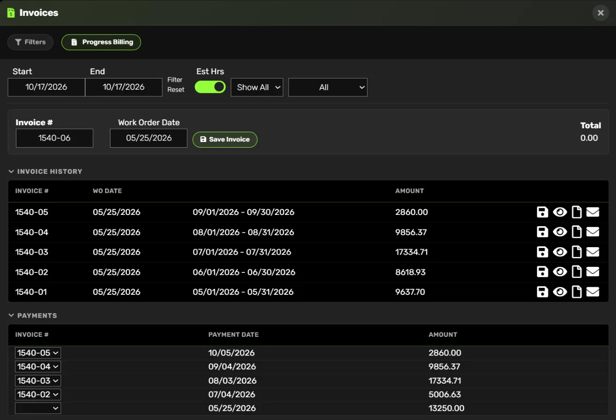Click save icon for invoice 1540-01
The width and height of the screenshot is (616, 420).
click(542, 292)
